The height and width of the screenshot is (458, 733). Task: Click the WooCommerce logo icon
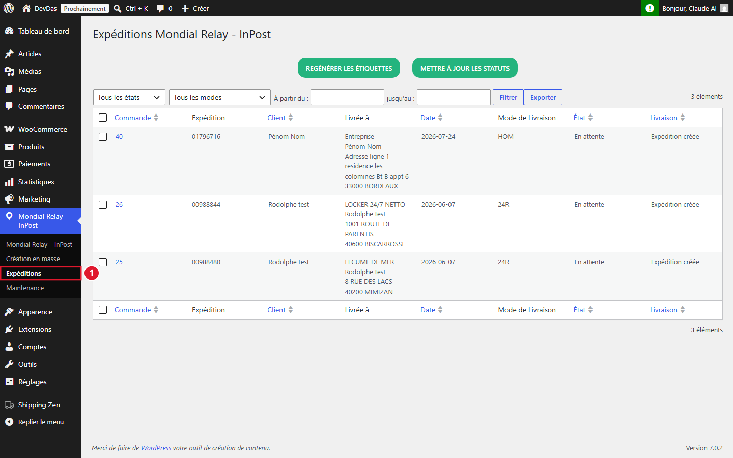(x=9, y=129)
